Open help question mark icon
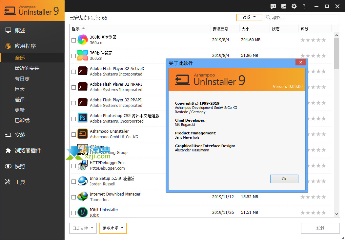Viewport: 345px width, 240px height. click(x=304, y=6)
